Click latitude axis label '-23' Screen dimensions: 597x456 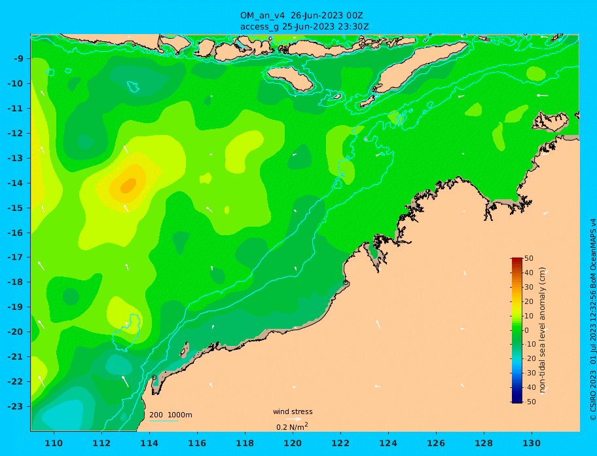click(x=15, y=406)
